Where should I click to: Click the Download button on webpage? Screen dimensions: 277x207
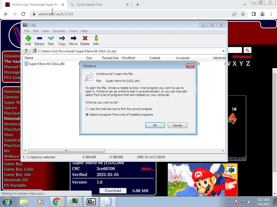click(113, 191)
